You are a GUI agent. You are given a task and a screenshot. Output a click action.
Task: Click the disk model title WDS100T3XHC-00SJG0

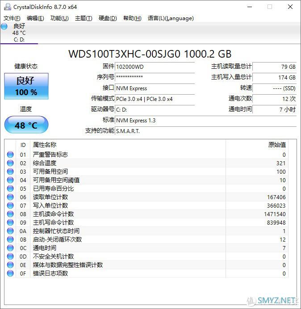coord(125,54)
